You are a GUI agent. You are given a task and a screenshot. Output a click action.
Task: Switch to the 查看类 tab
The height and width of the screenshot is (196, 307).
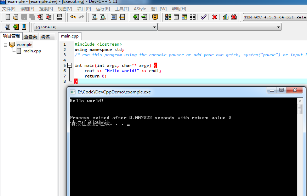[30, 36]
